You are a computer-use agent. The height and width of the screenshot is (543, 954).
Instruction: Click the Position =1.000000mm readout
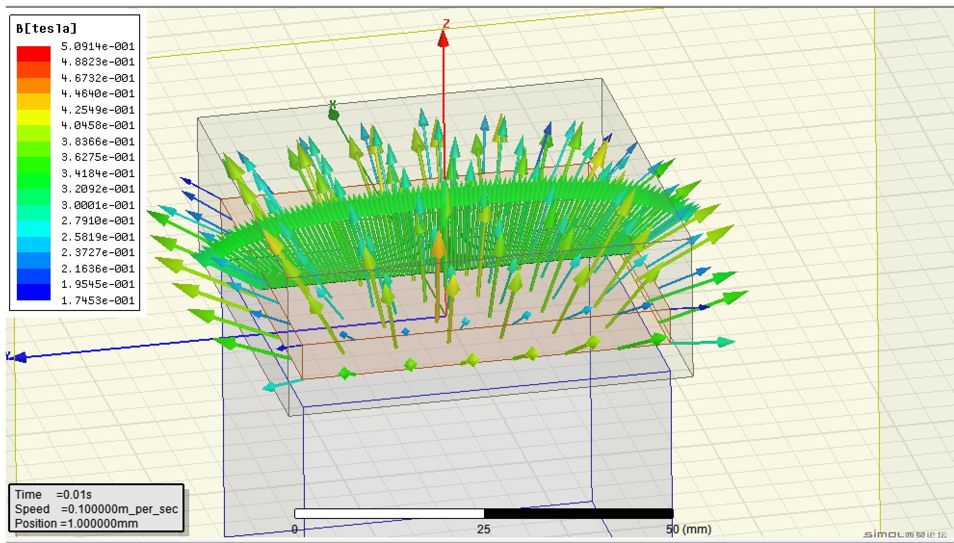(x=76, y=523)
